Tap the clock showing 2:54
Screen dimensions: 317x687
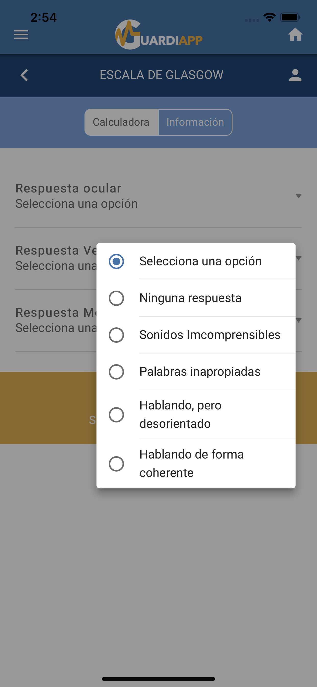tap(43, 18)
